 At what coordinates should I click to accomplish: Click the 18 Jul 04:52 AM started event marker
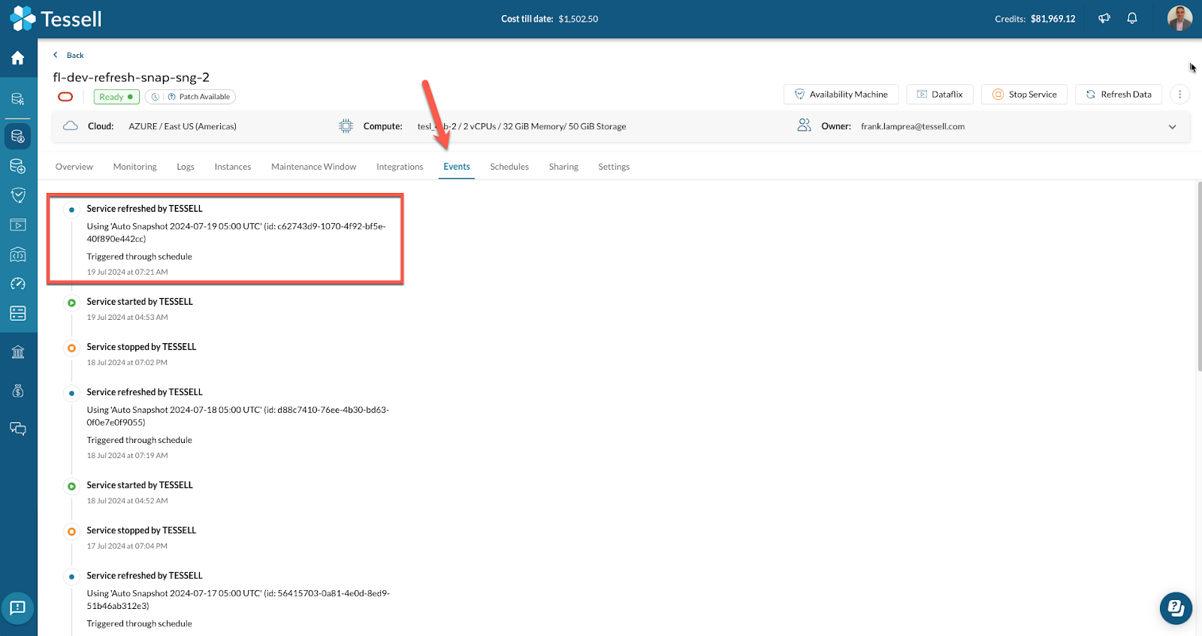tap(71, 486)
